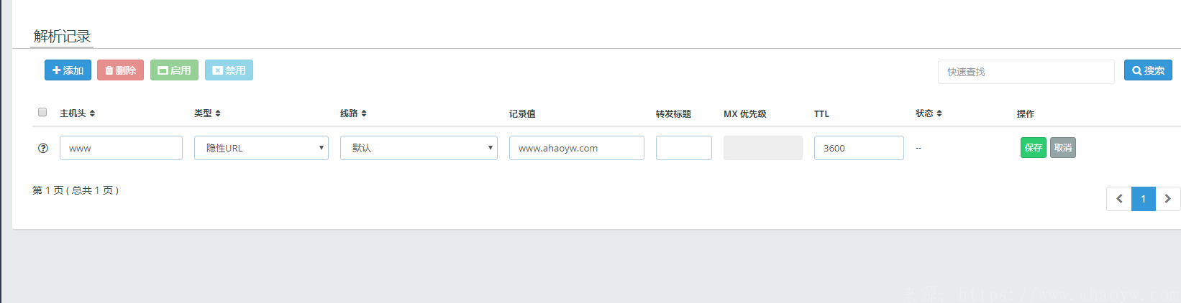Click the record value field www.ahaoyw.com
Screen dimensions: 1181x303
pyautogui.click(x=576, y=148)
